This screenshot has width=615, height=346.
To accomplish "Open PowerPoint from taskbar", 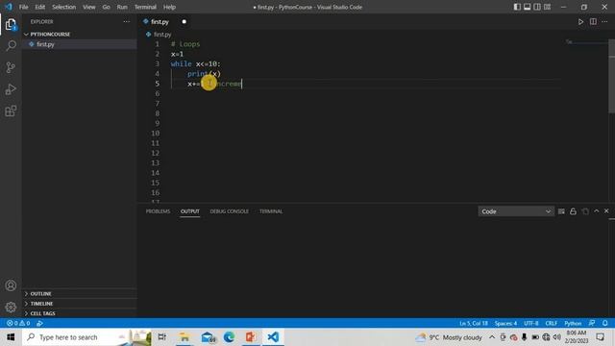I will pyautogui.click(x=251, y=337).
